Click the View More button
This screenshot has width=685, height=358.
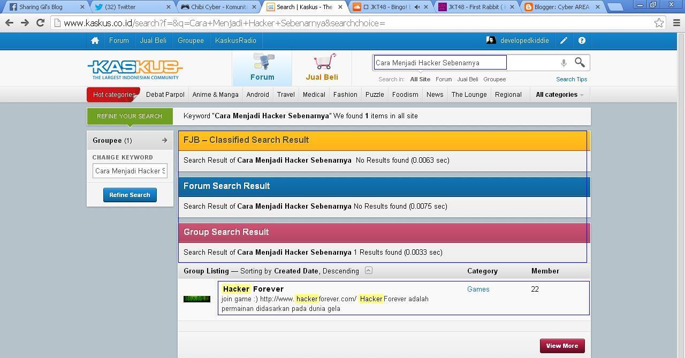click(x=562, y=346)
